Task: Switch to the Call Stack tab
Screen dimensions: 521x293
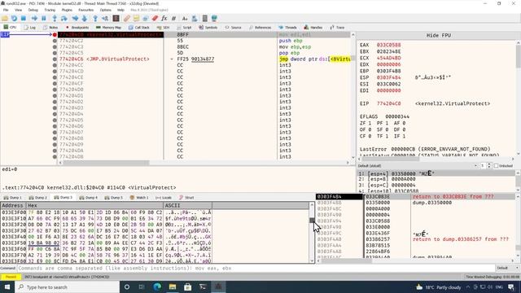Action: tap(138, 28)
